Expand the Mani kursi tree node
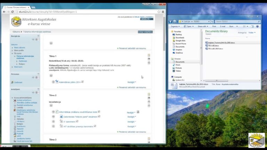267x150 pixels. point(12,67)
